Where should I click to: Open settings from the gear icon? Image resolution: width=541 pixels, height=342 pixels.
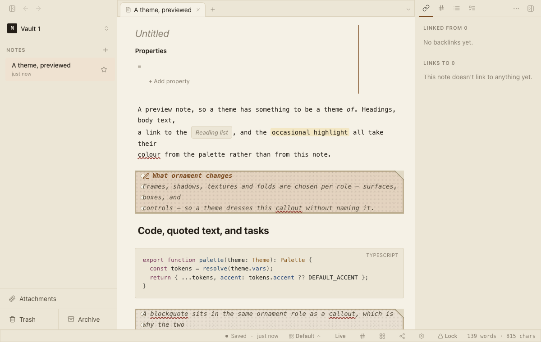pyautogui.click(x=422, y=336)
